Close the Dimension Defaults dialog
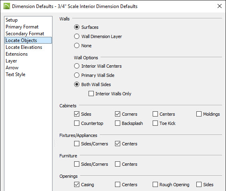226x191 pixels. [x=220, y=6]
